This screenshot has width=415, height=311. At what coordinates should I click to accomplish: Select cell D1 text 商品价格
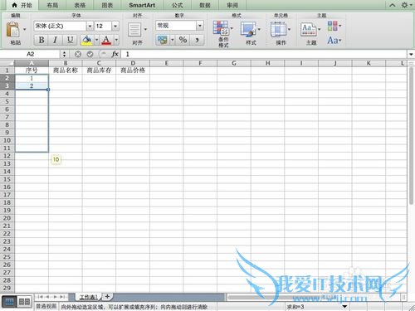coord(133,70)
